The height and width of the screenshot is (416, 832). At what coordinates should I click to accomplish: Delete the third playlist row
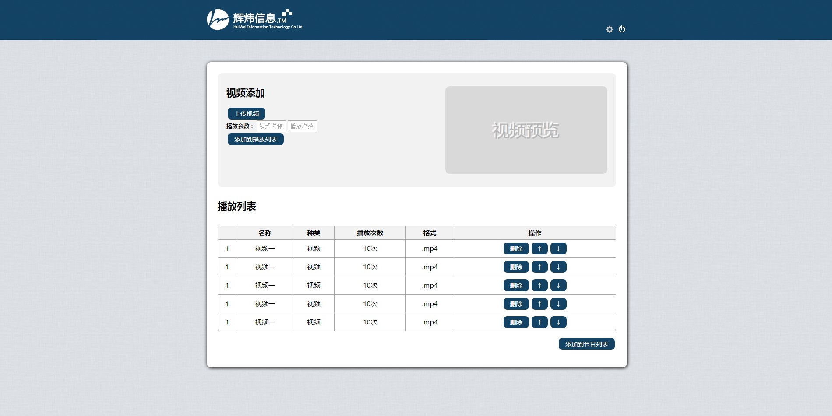click(x=516, y=286)
